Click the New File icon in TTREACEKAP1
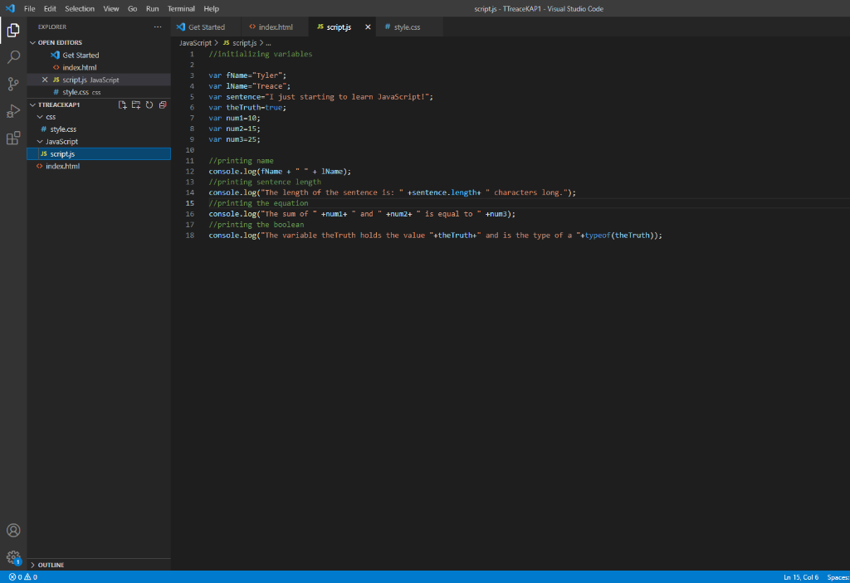Viewport: 850px width, 583px height. coord(123,105)
